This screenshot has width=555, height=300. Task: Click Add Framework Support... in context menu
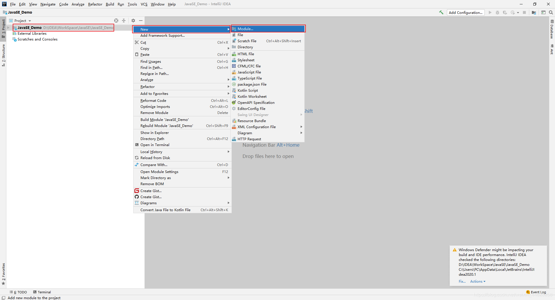[x=182, y=36]
